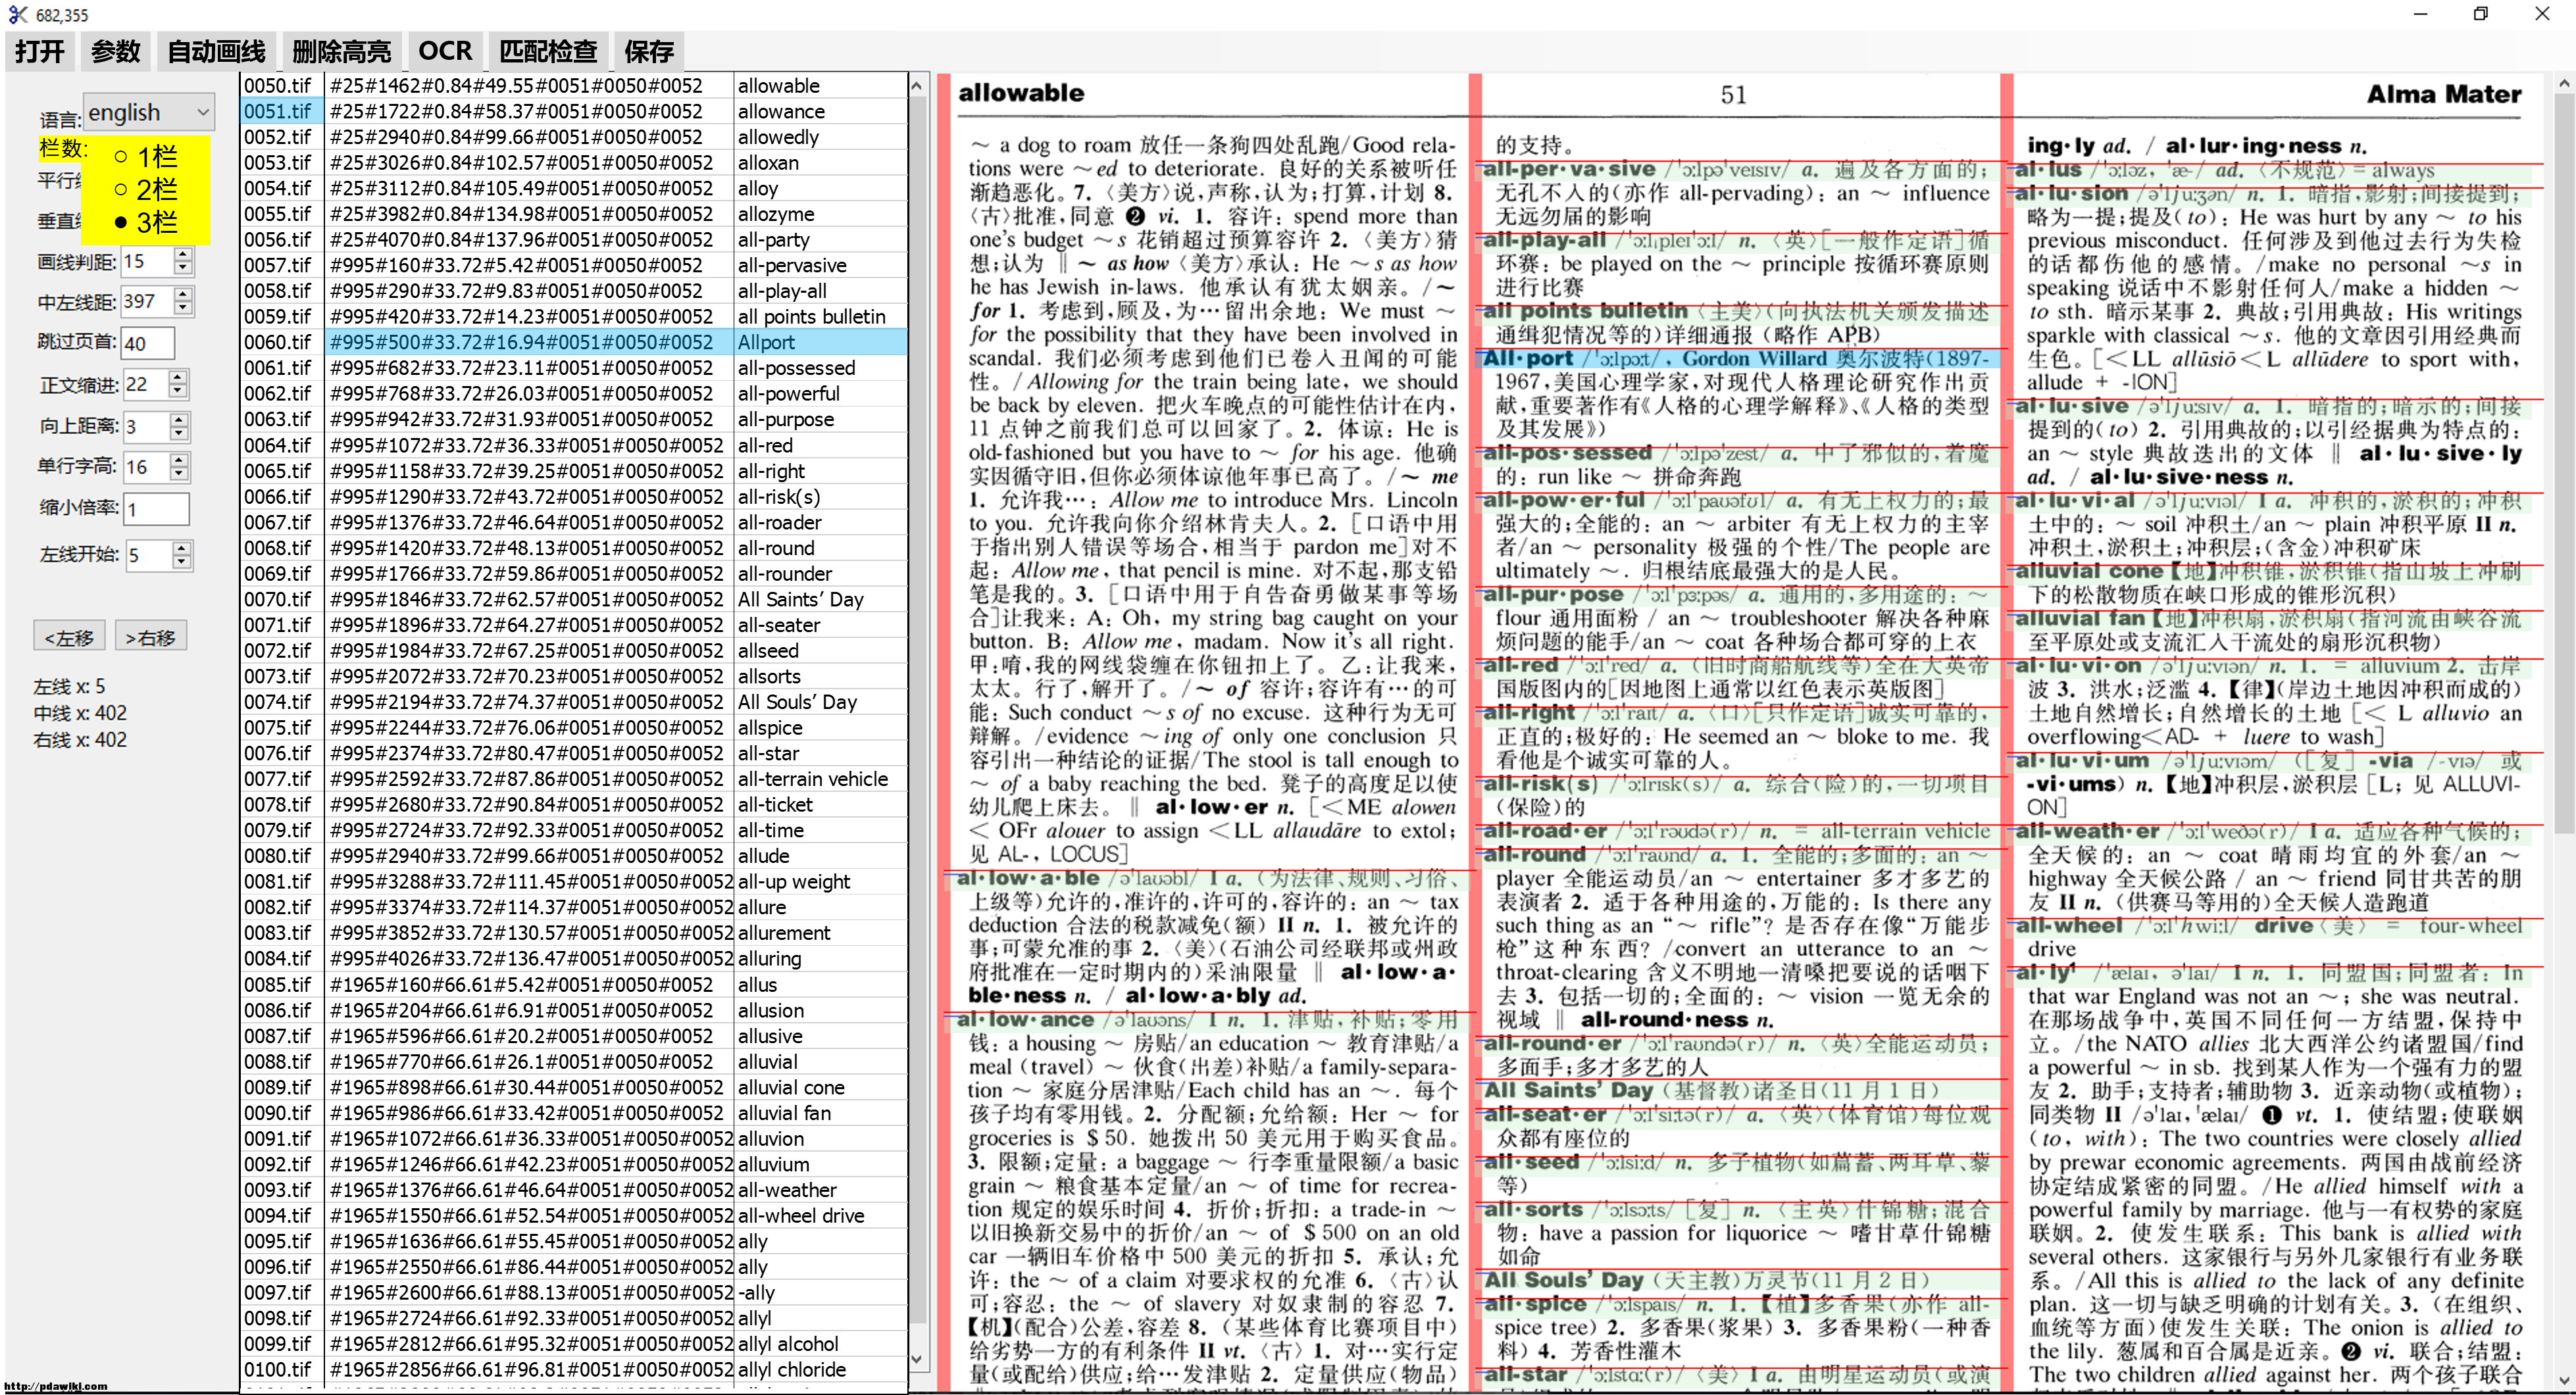Click the 中左线距 field showing 397
This screenshot has width=2576, height=1395.
point(147,301)
